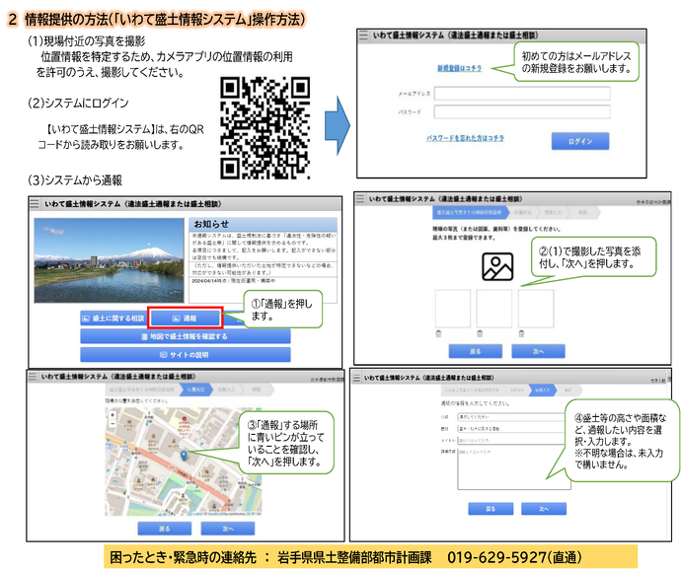The image size is (681, 570).
Task: Open the hamburger menu on the report information screen
Action: coord(356,378)
